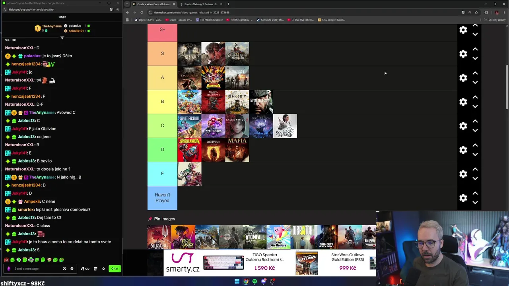The image size is (509, 286).
Task: Select Borderlands 4 cover in D tier
Action: pyautogui.click(x=189, y=150)
